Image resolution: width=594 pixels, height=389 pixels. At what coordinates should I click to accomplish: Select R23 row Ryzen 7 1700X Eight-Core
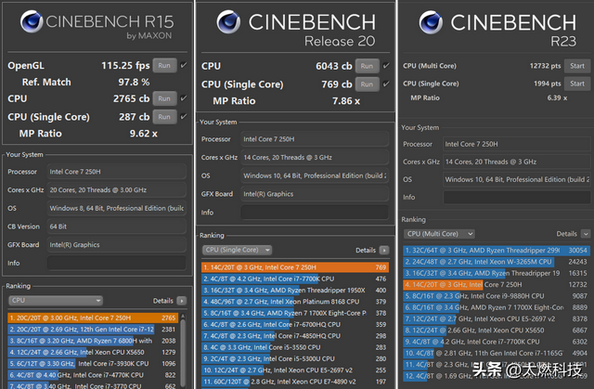(x=497, y=307)
